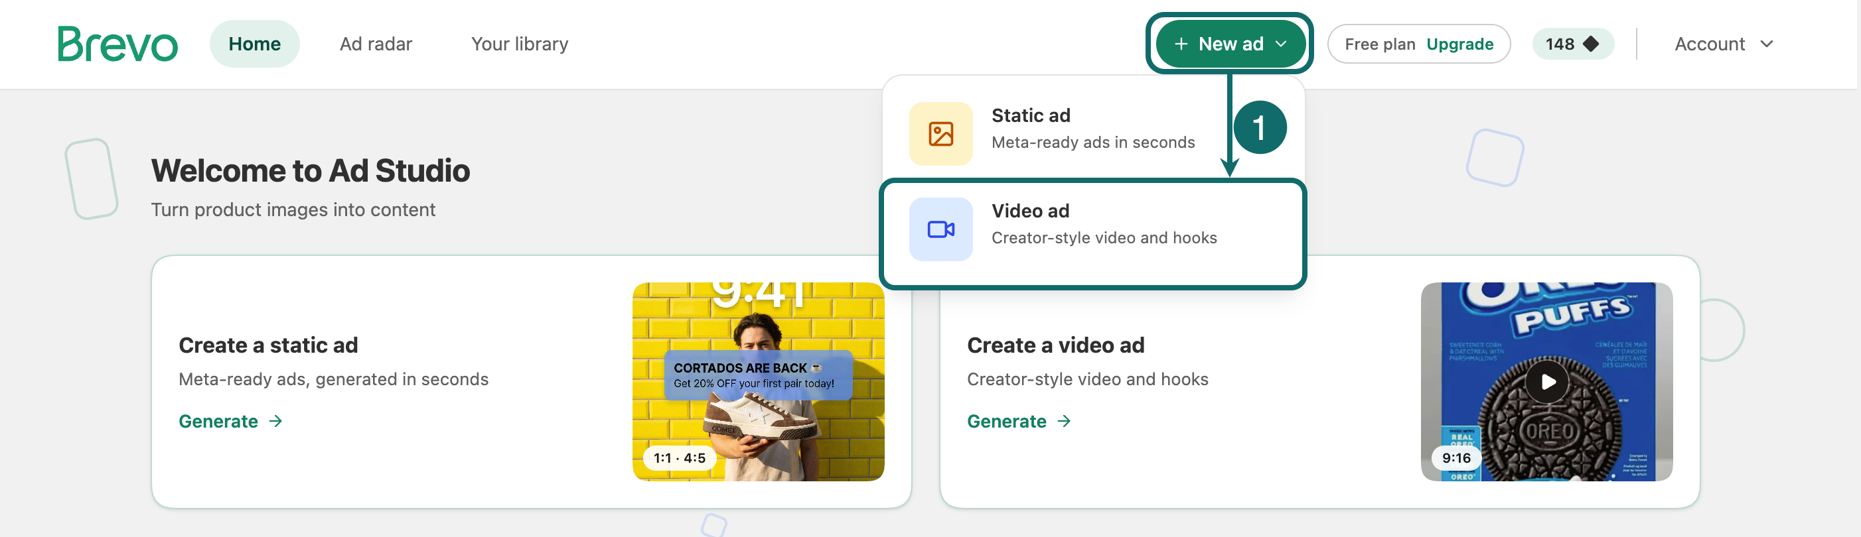The height and width of the screenshot is (537, 1861).
Task: Open the Account dropdown
Action: coord(1724,44)
